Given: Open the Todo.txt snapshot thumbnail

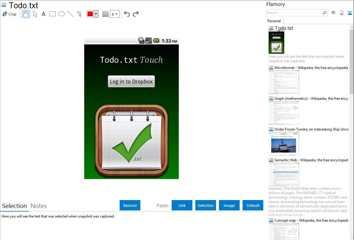Looking at the screenshot, I should 276,43.
